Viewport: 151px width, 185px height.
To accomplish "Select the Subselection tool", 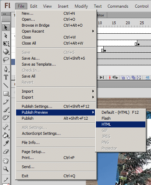I will click(x=6, y=35).
